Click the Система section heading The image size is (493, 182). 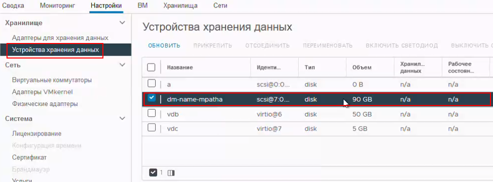click(x=19, y=118)
